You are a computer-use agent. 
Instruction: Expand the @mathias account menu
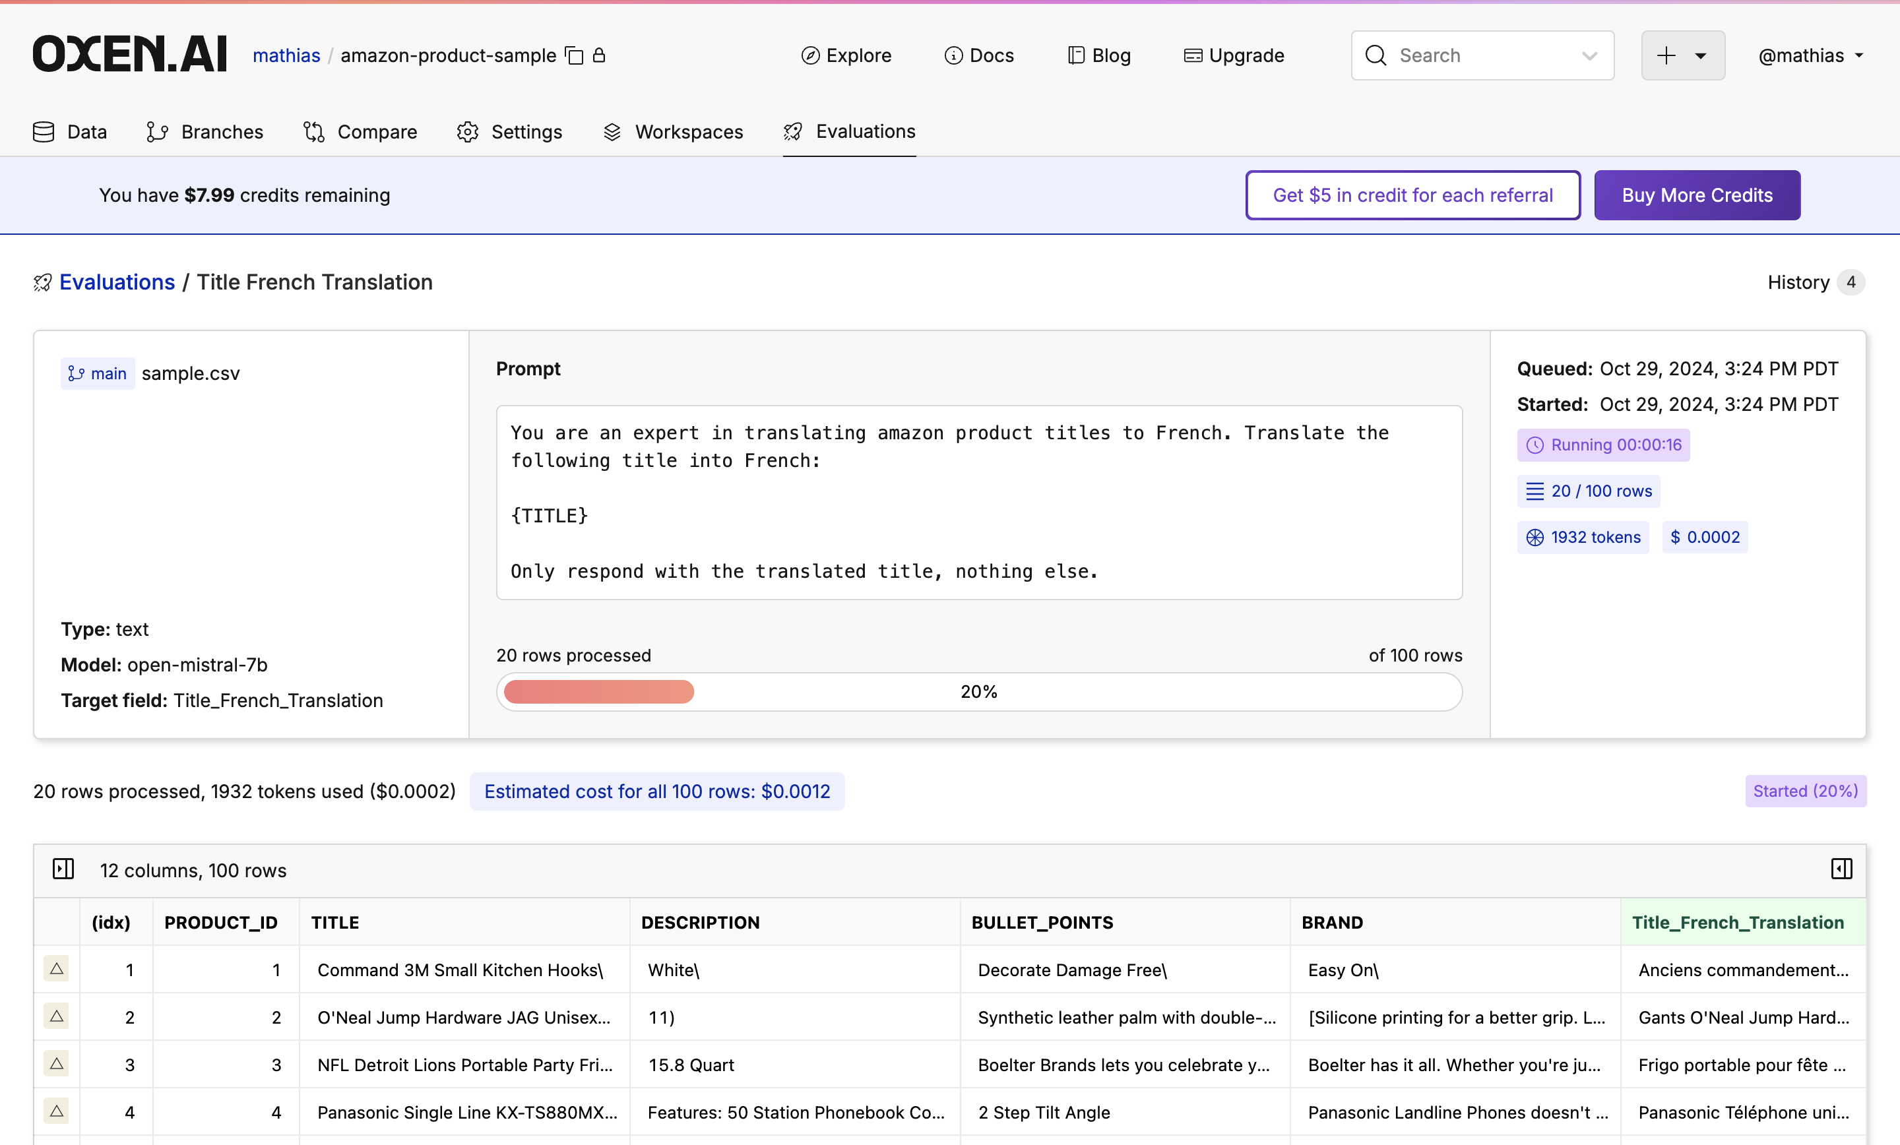pos(1810,55)
